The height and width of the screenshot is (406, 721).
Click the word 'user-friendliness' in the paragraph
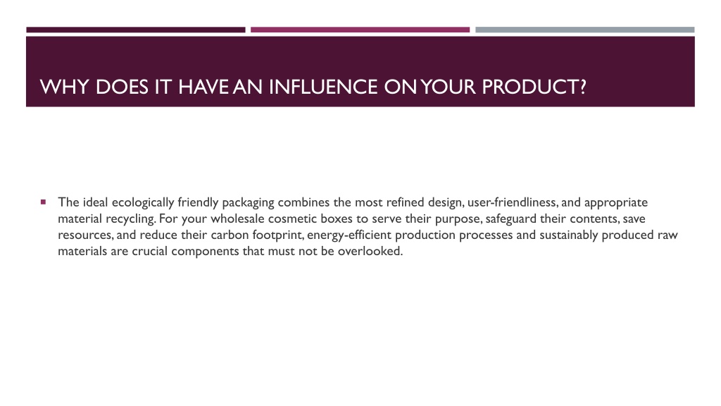(x=513, y=202)
